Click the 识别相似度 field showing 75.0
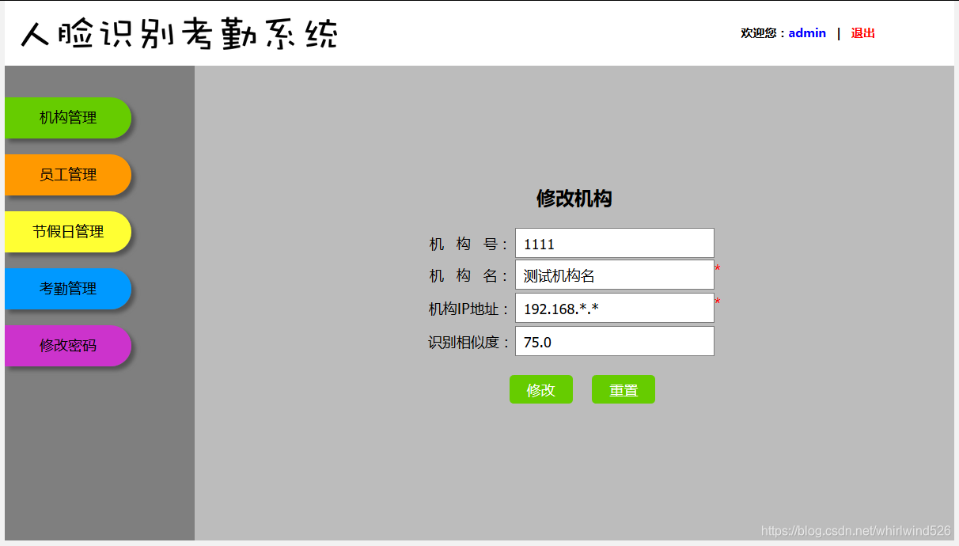Viewport: 959px width, 546px height. coord(614,341)
